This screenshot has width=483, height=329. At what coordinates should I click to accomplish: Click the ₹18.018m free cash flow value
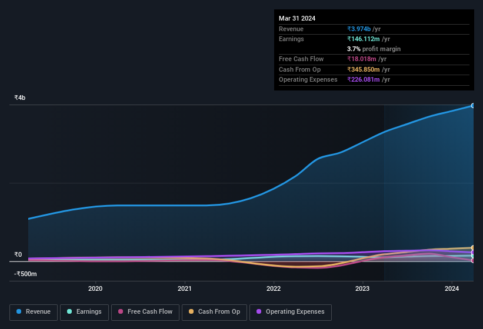[362, 59]
